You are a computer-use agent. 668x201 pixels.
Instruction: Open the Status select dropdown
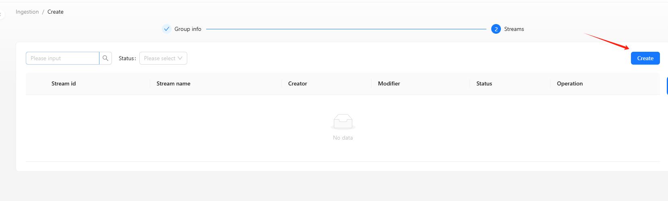(x=160, y=58)
